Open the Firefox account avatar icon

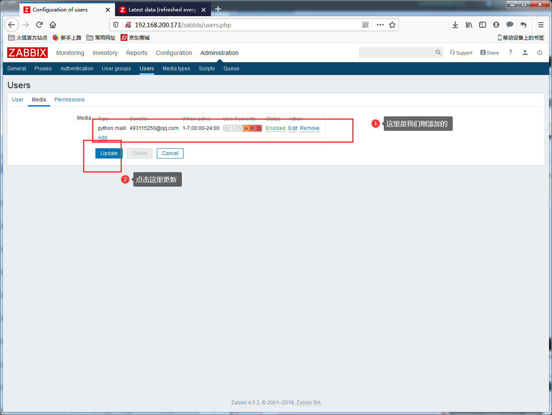[496, 25]
